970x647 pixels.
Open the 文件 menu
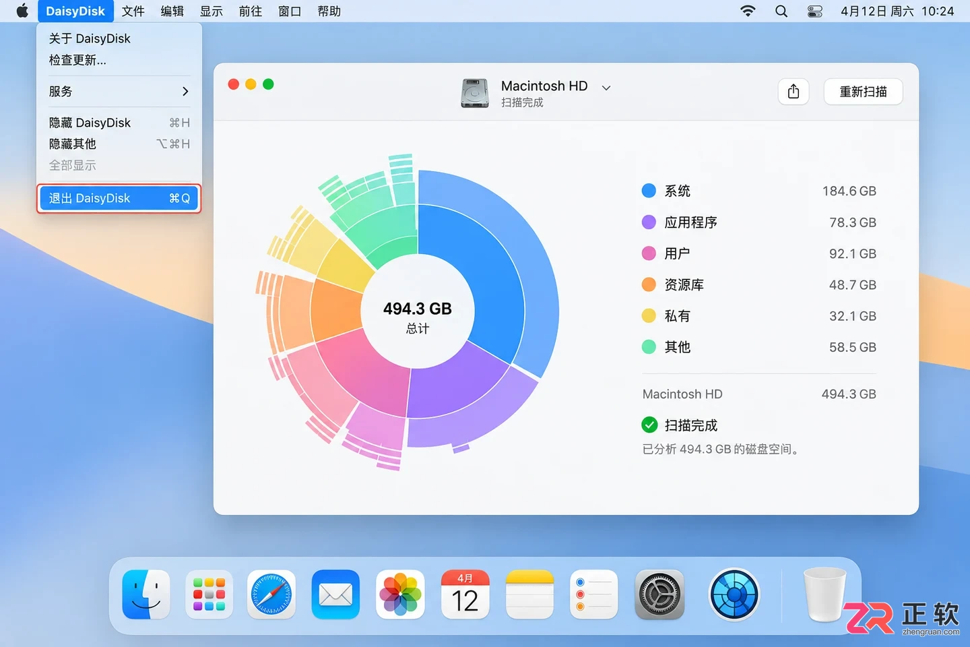pyautogui.click(x=133, y=11)
